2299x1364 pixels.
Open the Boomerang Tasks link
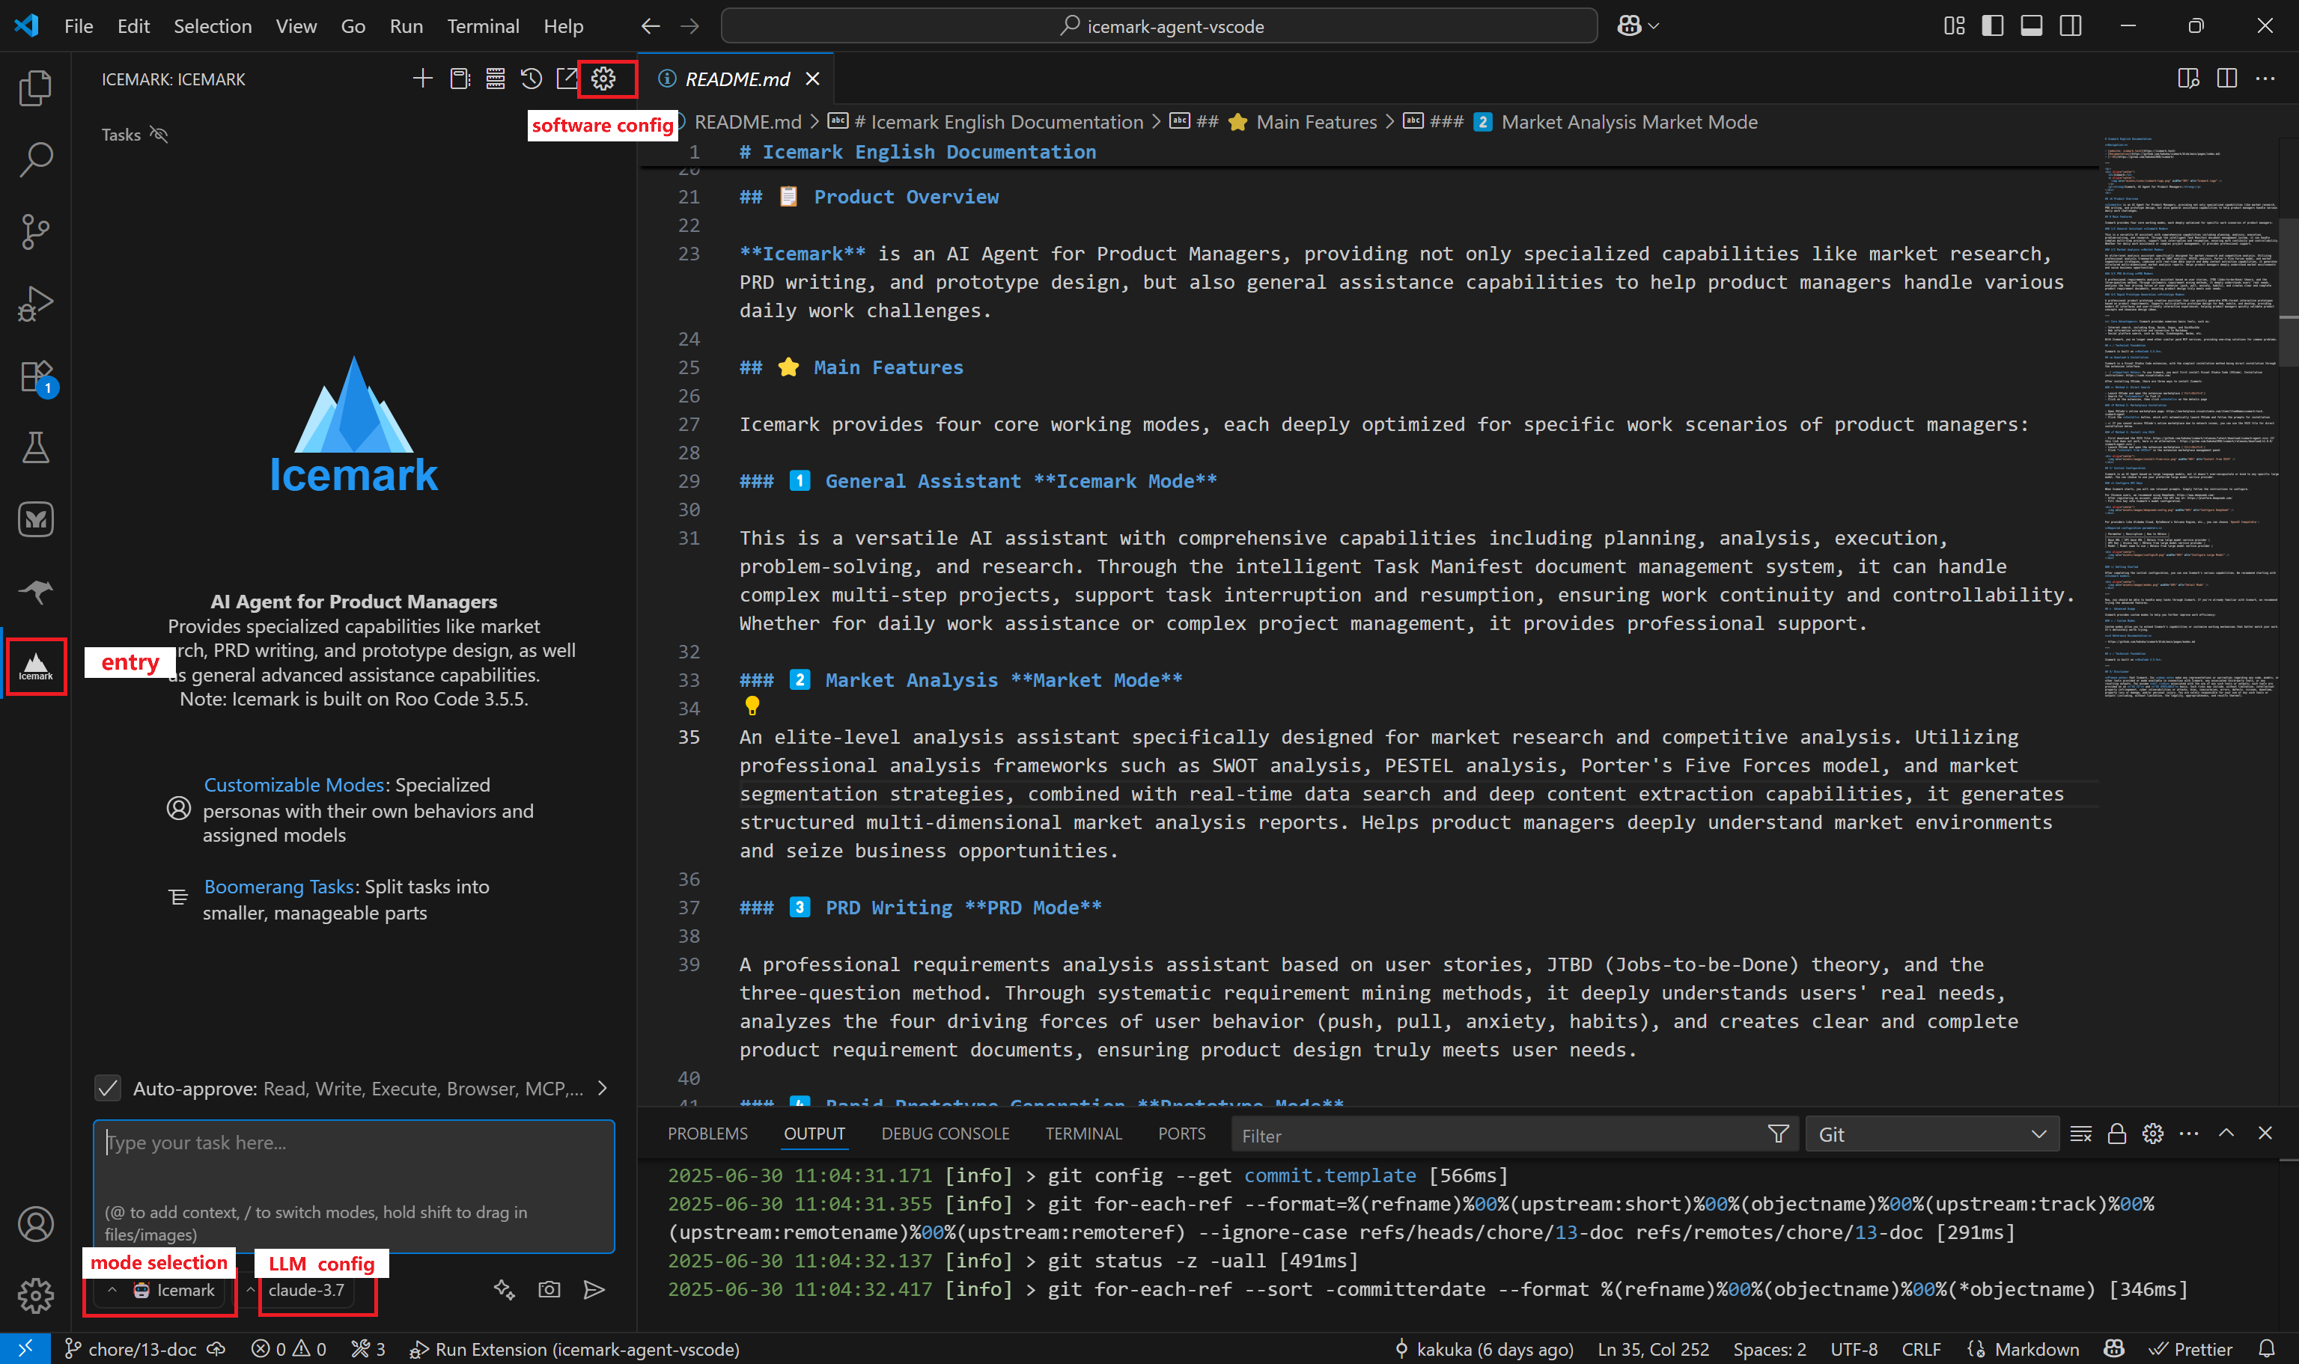pos(278,887)
